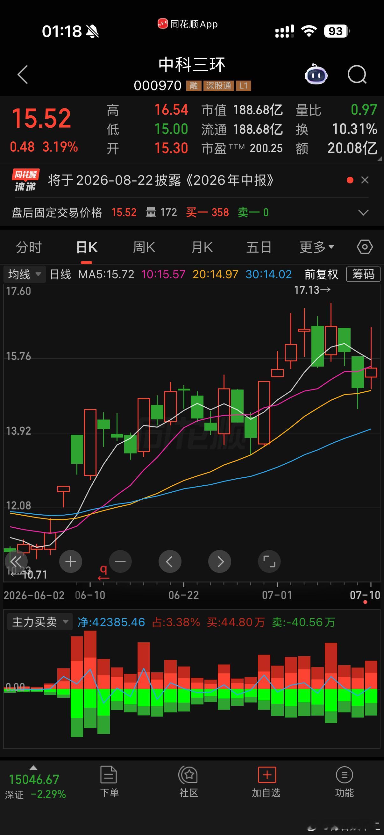
Task: Open the 主力买卖 indicator dropdown
Action: coord(40,622)
